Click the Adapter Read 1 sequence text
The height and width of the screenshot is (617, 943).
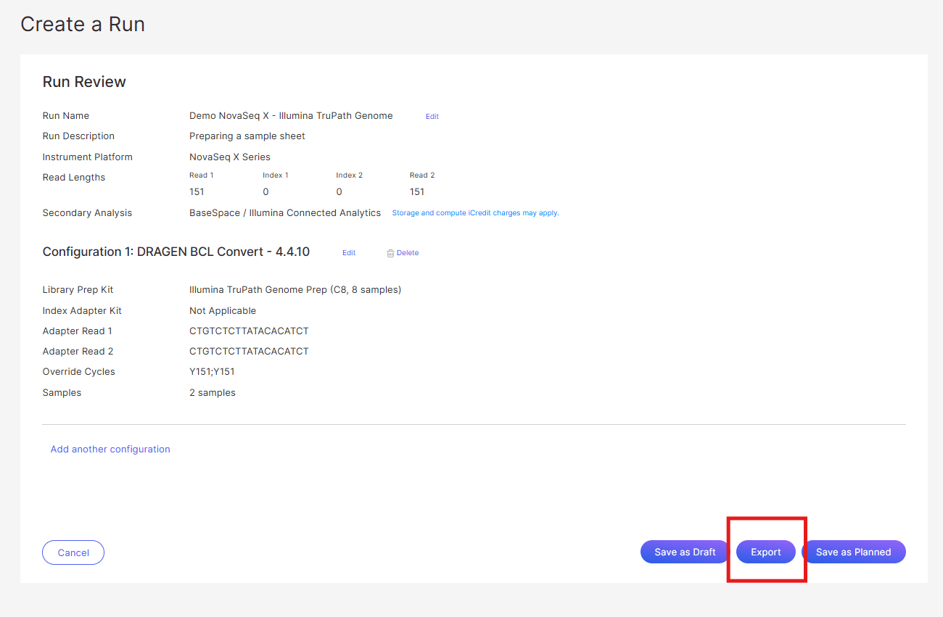tap(249, 331)
